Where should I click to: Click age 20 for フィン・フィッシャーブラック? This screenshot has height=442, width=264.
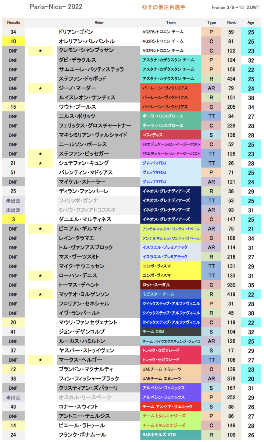click(251, 379)
